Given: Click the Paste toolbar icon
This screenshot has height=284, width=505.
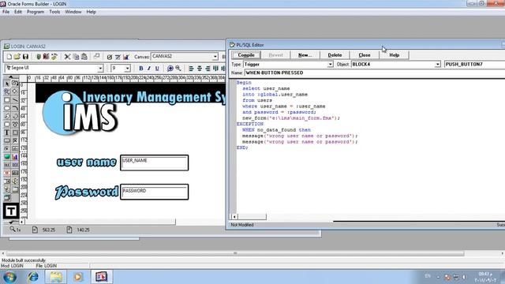Looking at the screenshot, I should point(84,57).
